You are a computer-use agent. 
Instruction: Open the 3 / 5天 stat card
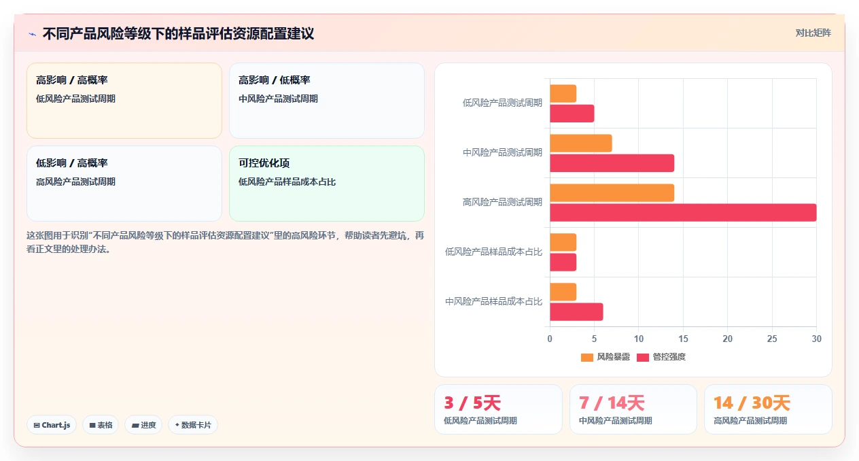coord(498,409)
